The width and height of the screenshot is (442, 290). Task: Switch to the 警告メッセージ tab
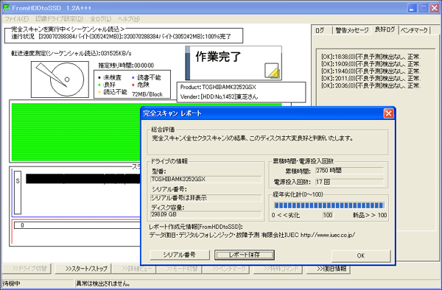(x=352, y=30)
